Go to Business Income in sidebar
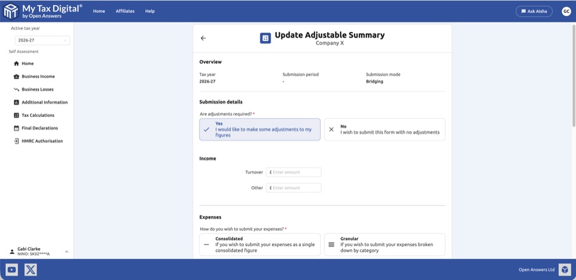The height and width of the screenshot is (280, 576). 38,76
